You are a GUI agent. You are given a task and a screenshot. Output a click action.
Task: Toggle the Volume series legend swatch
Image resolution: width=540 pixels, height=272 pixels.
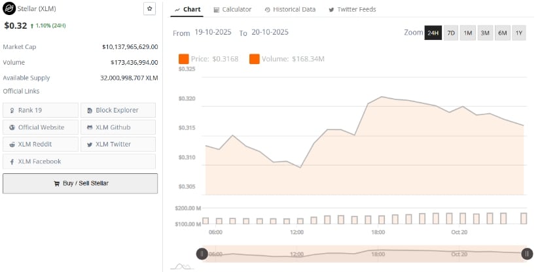coord(254,59)
